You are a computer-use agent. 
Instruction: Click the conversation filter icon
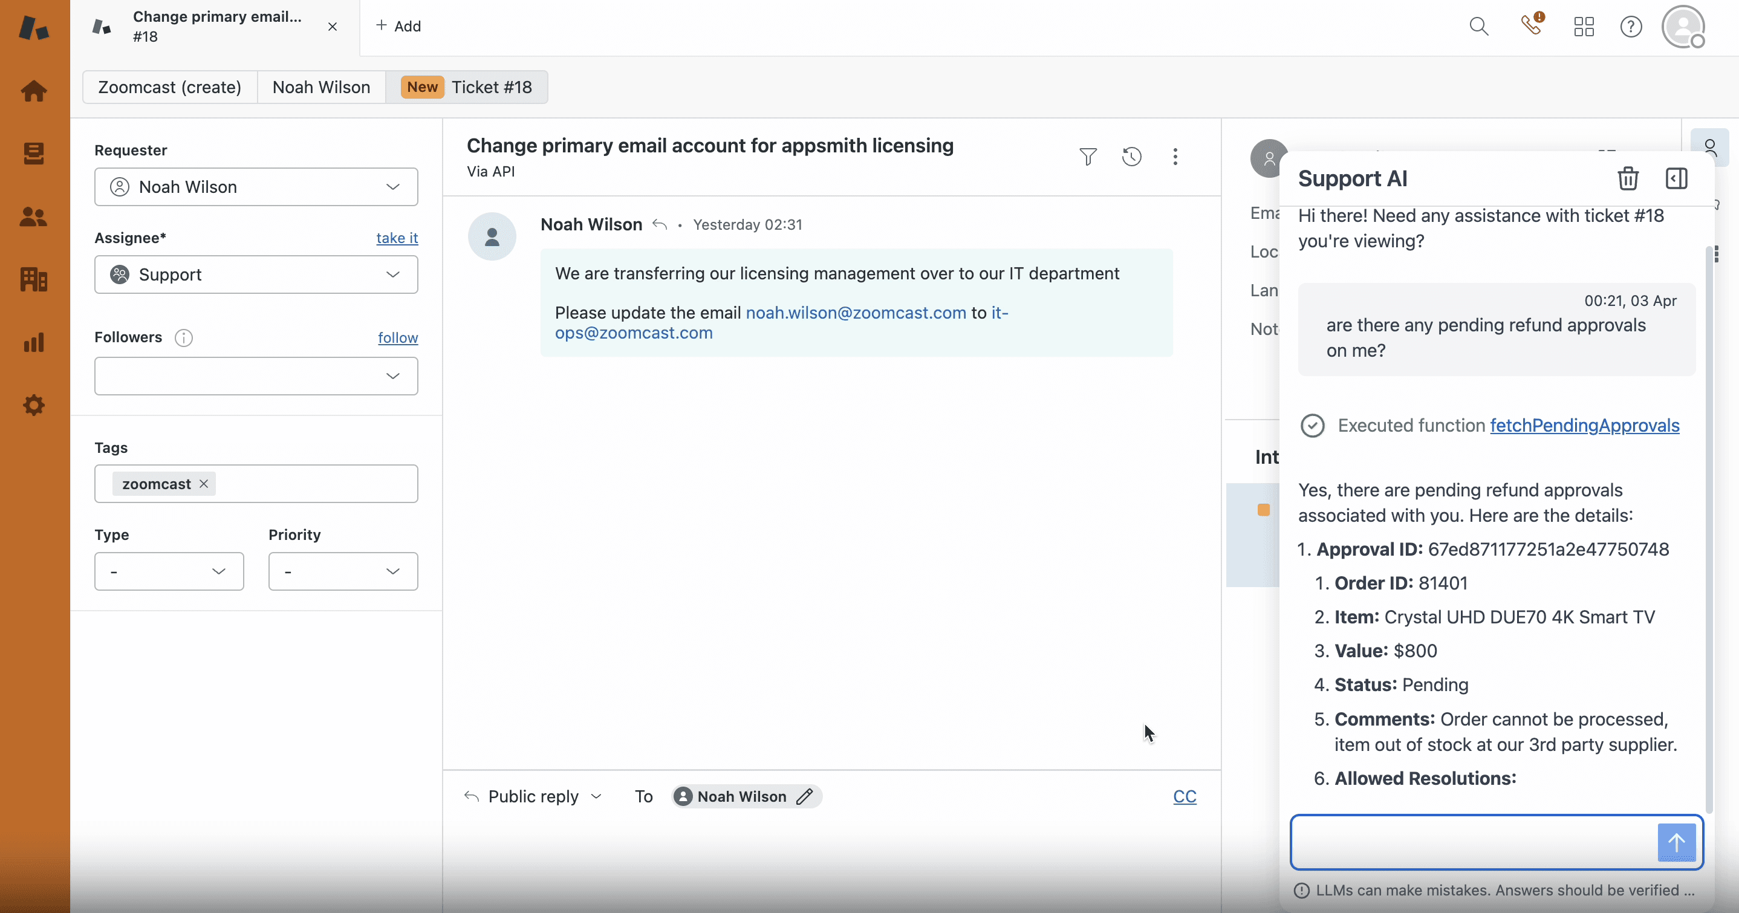click(x=1088, y=157)
